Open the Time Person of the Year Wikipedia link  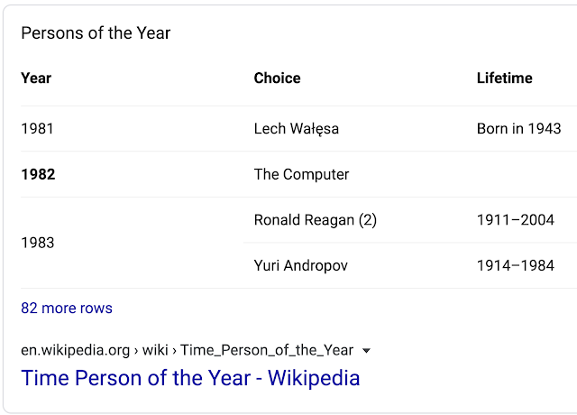(190, 378)
